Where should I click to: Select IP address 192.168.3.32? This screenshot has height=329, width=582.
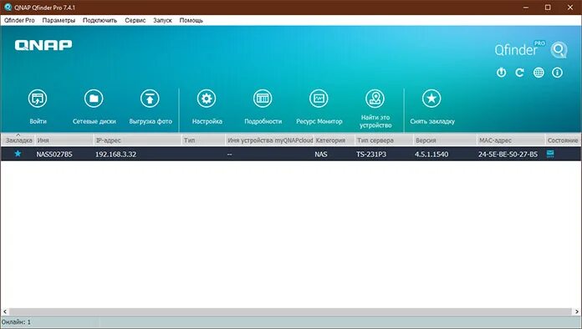click(115, 154)
